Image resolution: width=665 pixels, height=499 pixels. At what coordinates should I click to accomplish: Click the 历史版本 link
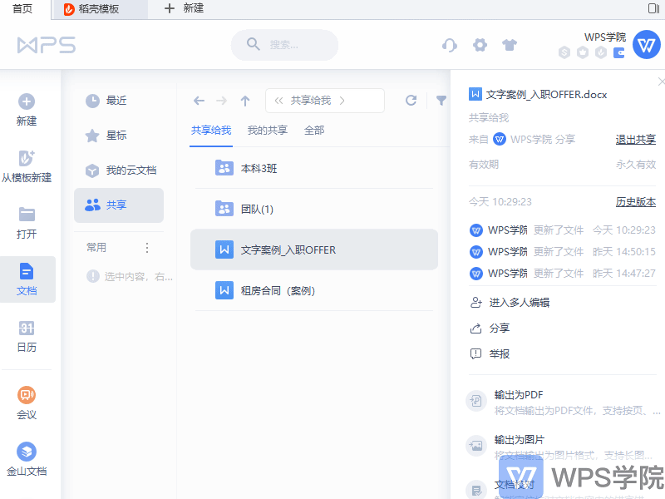pos(636,202)
